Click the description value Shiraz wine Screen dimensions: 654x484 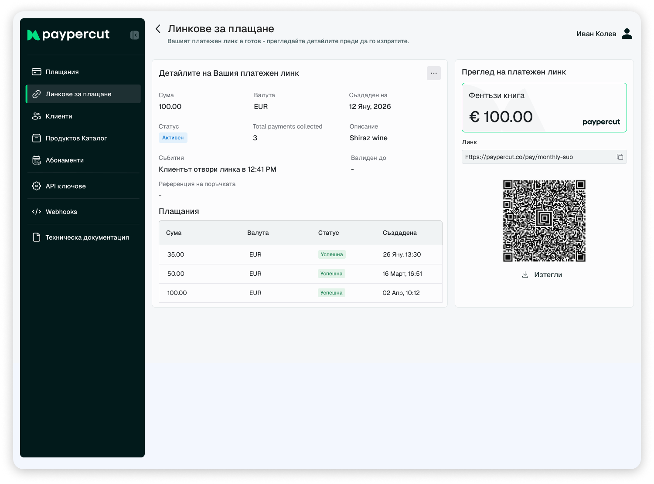[x=368, y=138]
